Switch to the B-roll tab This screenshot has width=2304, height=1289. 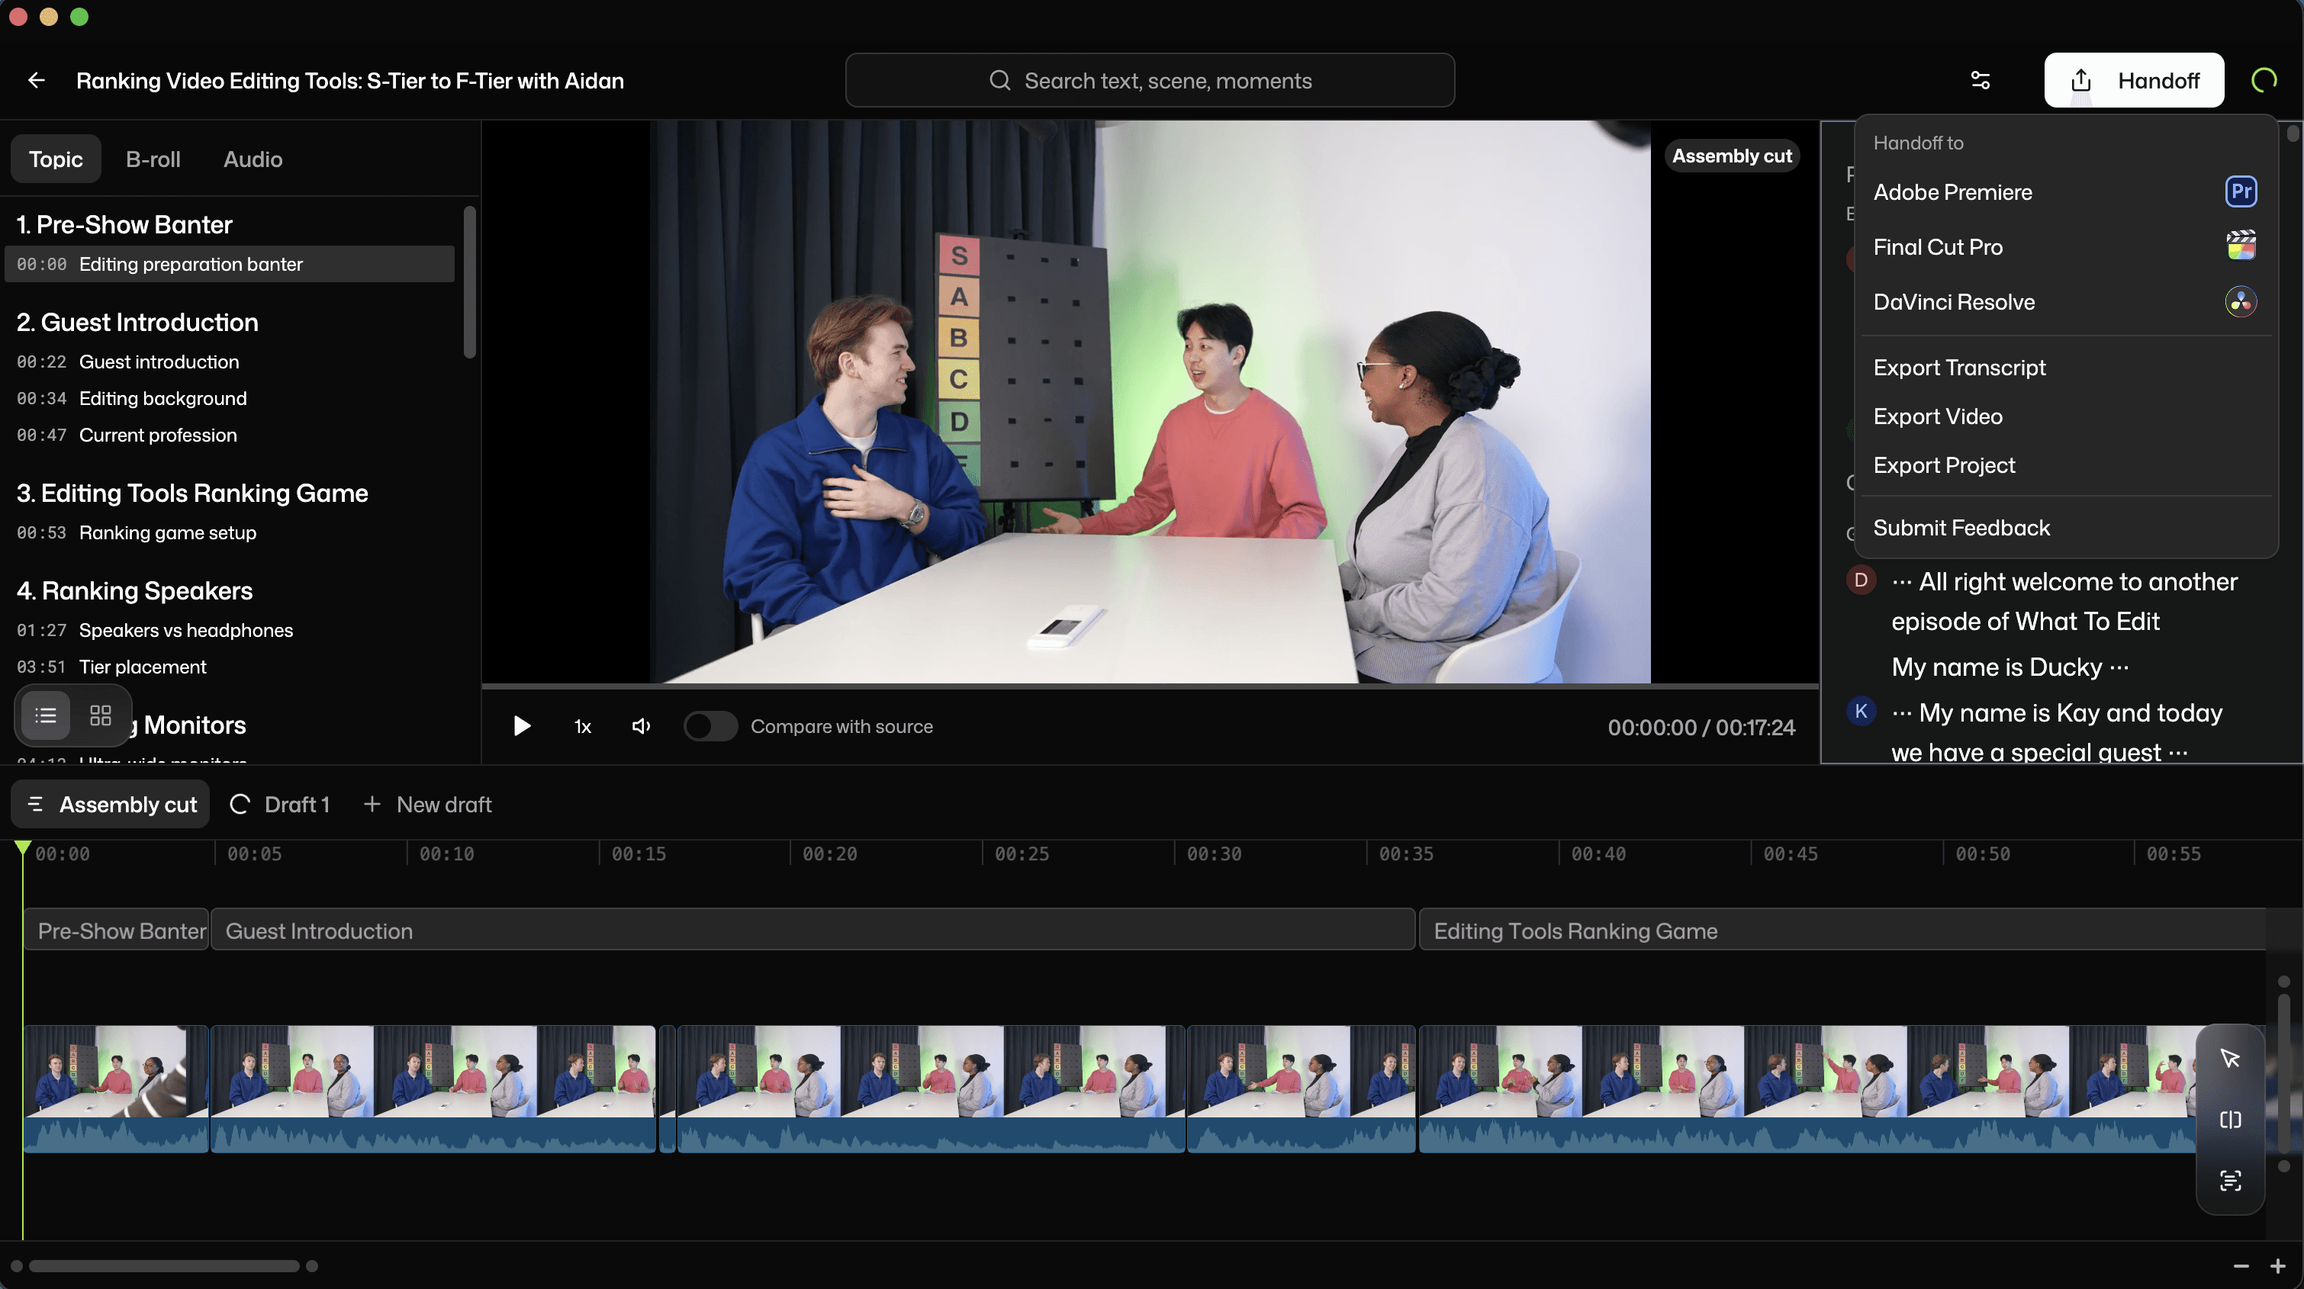point(153,159)
